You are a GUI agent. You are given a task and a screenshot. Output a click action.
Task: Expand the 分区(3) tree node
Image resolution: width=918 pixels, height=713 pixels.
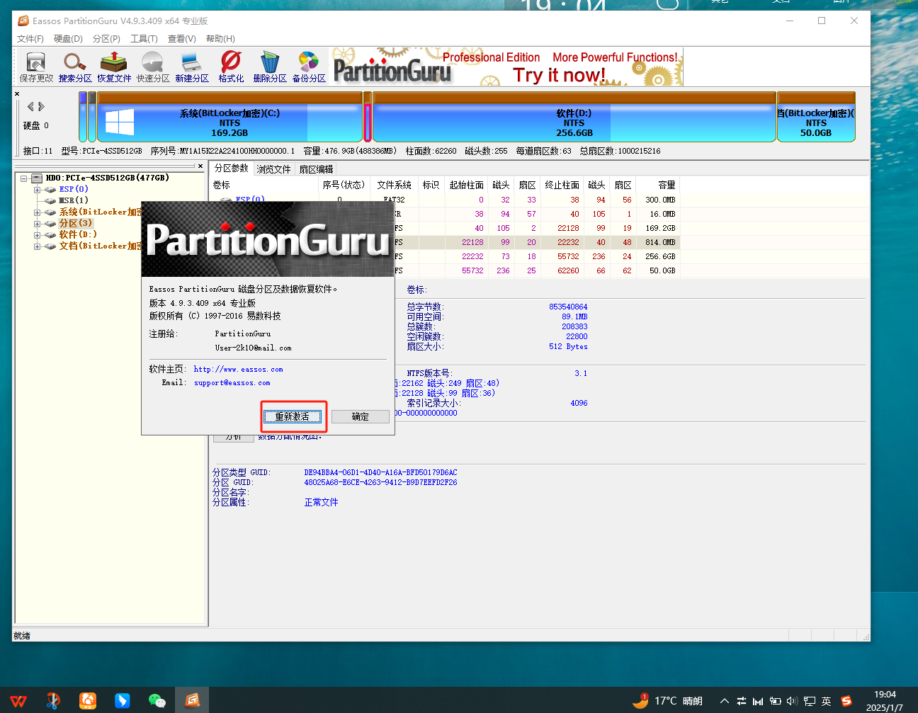point(37,224)
